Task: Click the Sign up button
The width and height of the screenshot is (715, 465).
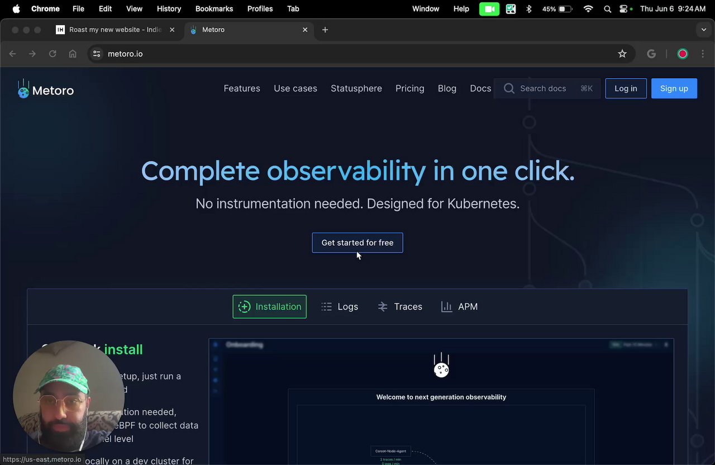Action: coord(674,88)
